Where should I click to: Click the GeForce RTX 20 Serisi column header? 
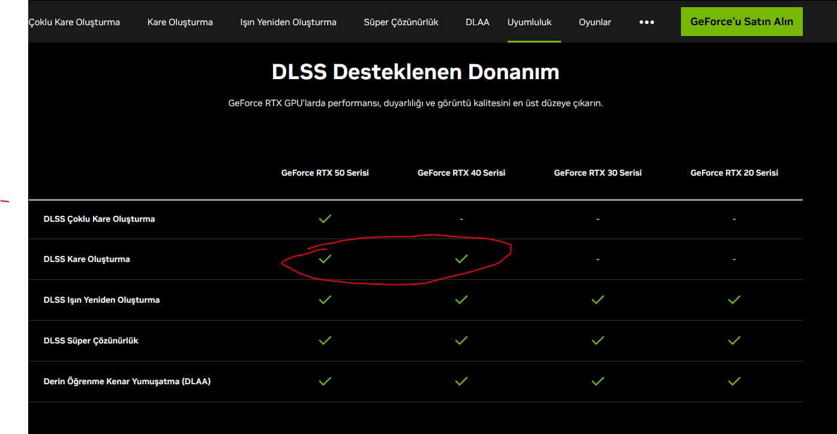tap(734, 173)
